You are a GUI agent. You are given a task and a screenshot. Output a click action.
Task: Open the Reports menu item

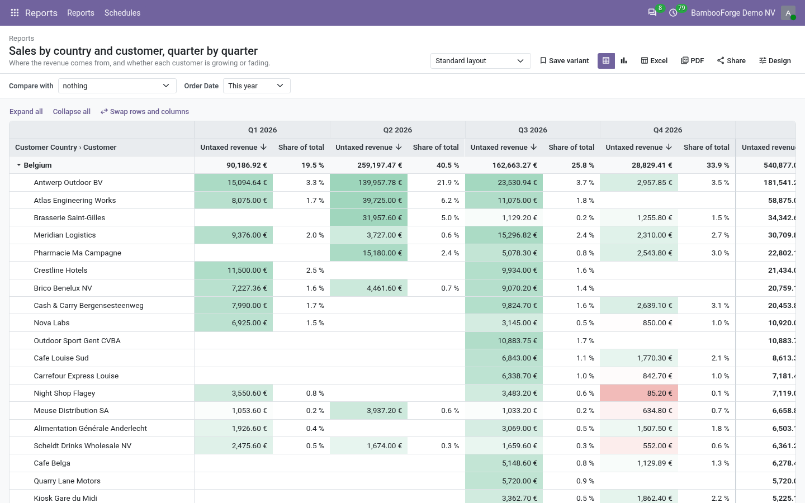(x=80, y=13)
